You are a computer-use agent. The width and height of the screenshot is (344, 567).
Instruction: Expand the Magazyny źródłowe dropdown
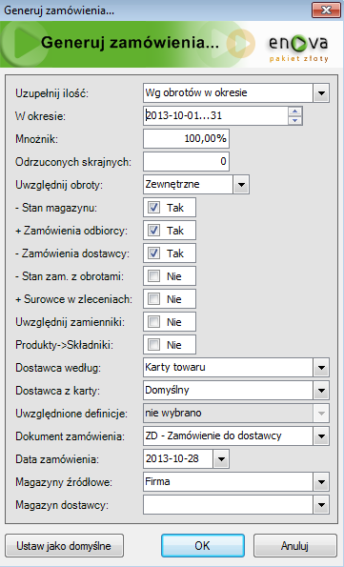tap(321, 482)
